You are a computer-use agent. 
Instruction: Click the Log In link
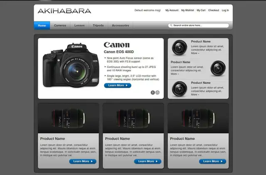tap(225, 10)
